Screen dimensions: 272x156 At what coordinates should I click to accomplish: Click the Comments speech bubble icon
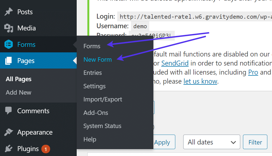(x=9, y=111)
